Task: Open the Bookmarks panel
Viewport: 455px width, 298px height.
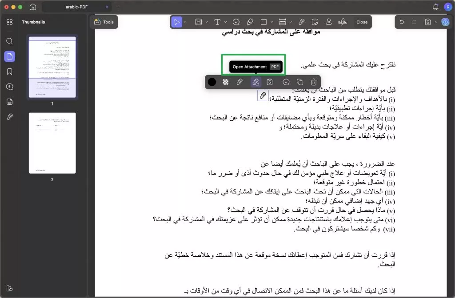Action: pos(10,72)
